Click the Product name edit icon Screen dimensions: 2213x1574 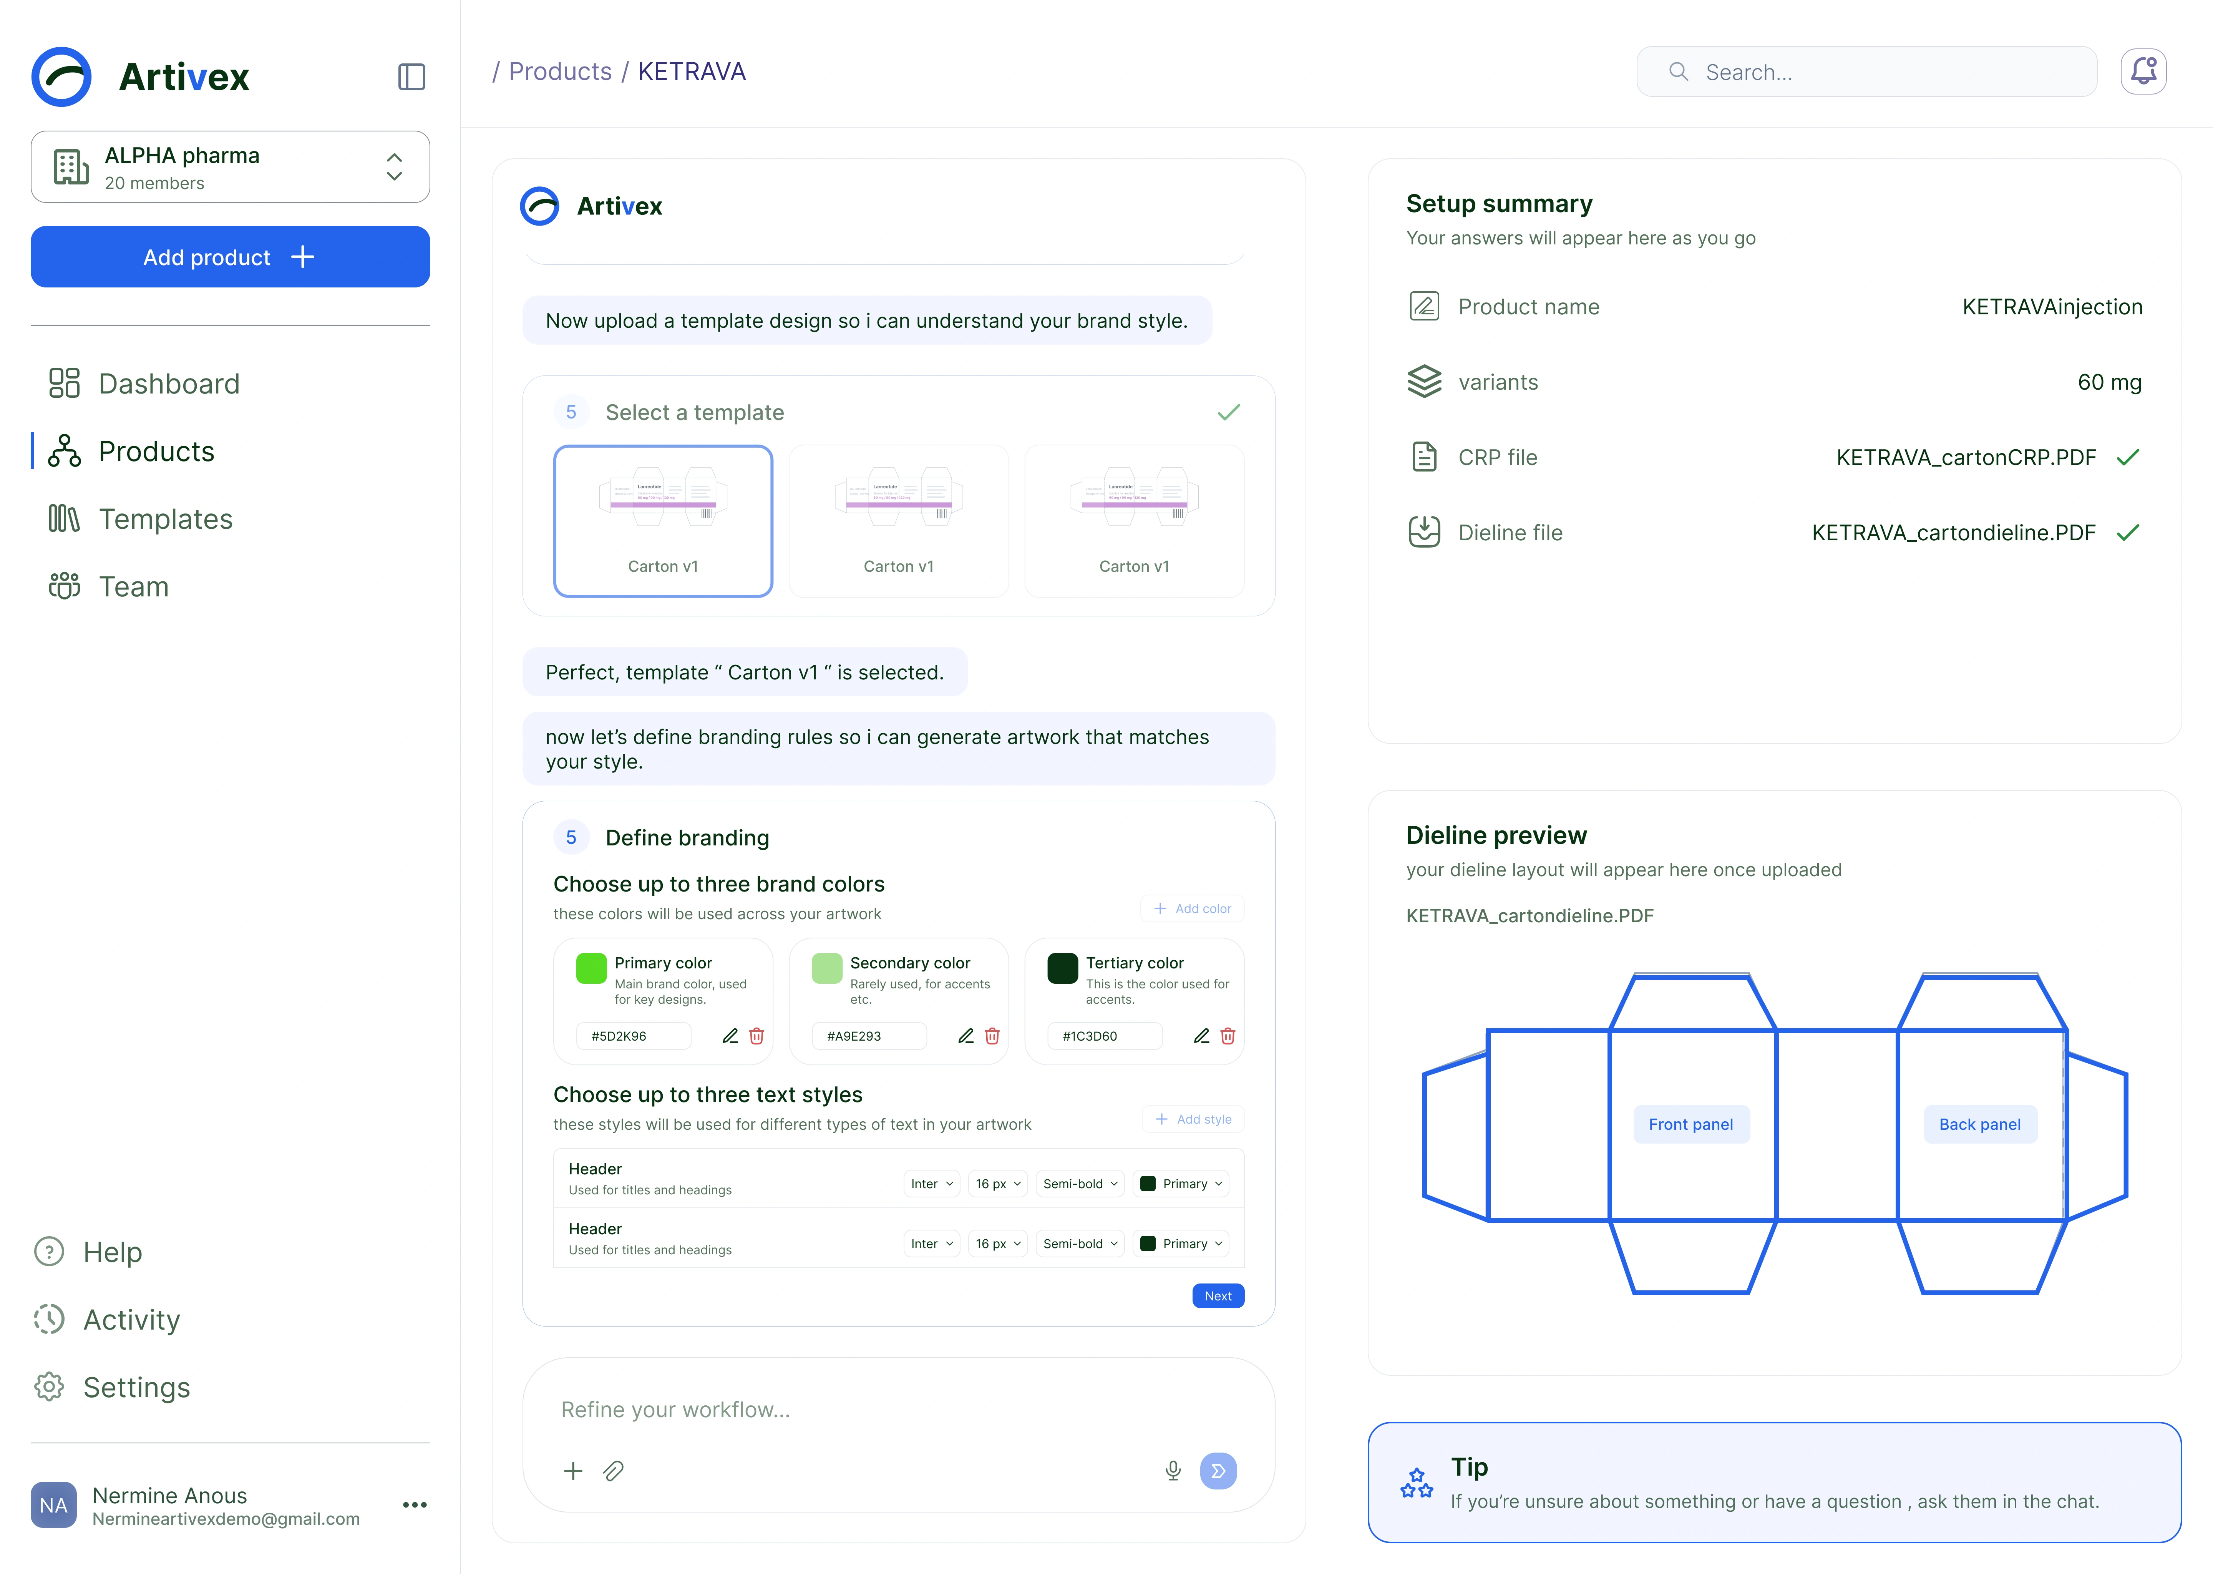[x=1424, y=306]
